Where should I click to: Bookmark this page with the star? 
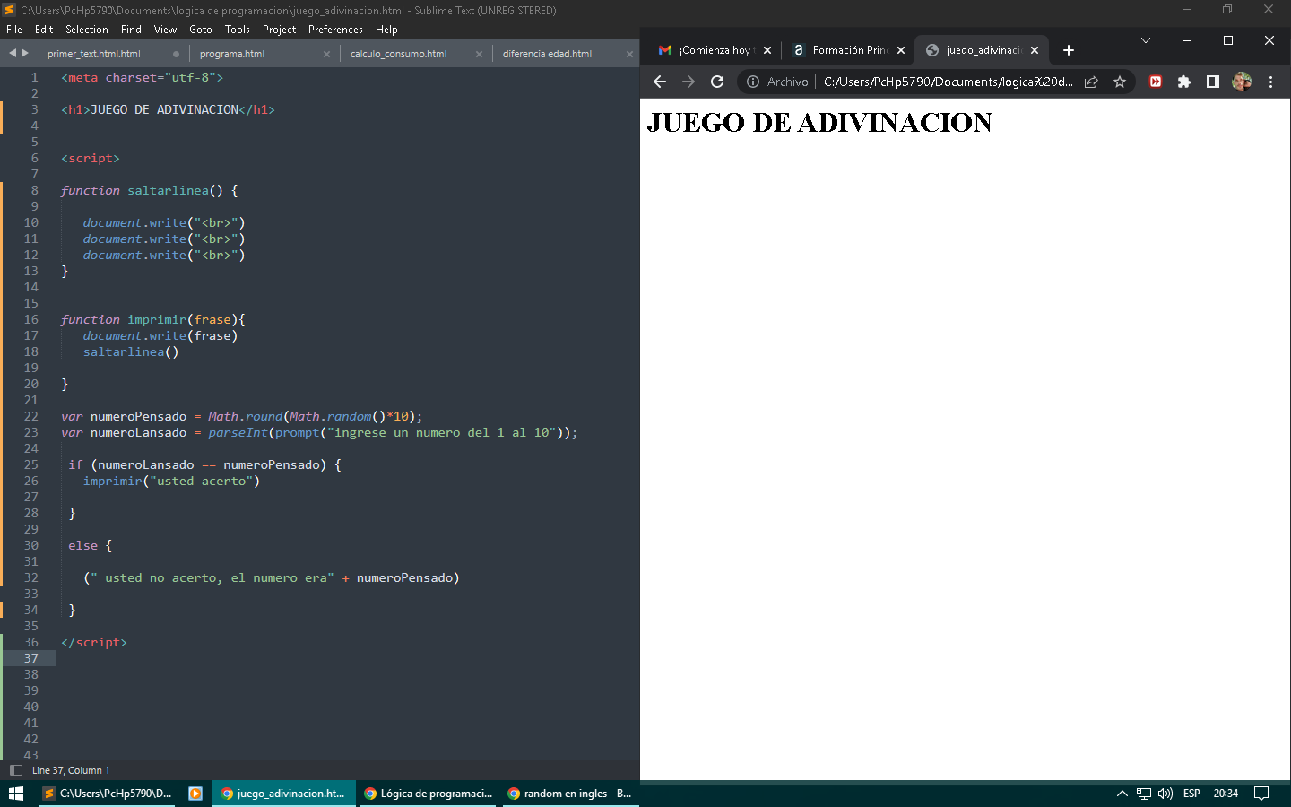[1120, 82]
